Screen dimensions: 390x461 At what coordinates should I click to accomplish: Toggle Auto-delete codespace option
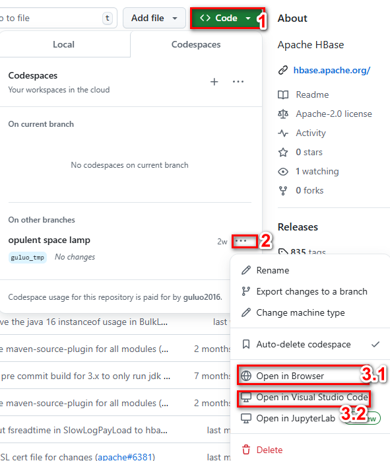point(310,344)
